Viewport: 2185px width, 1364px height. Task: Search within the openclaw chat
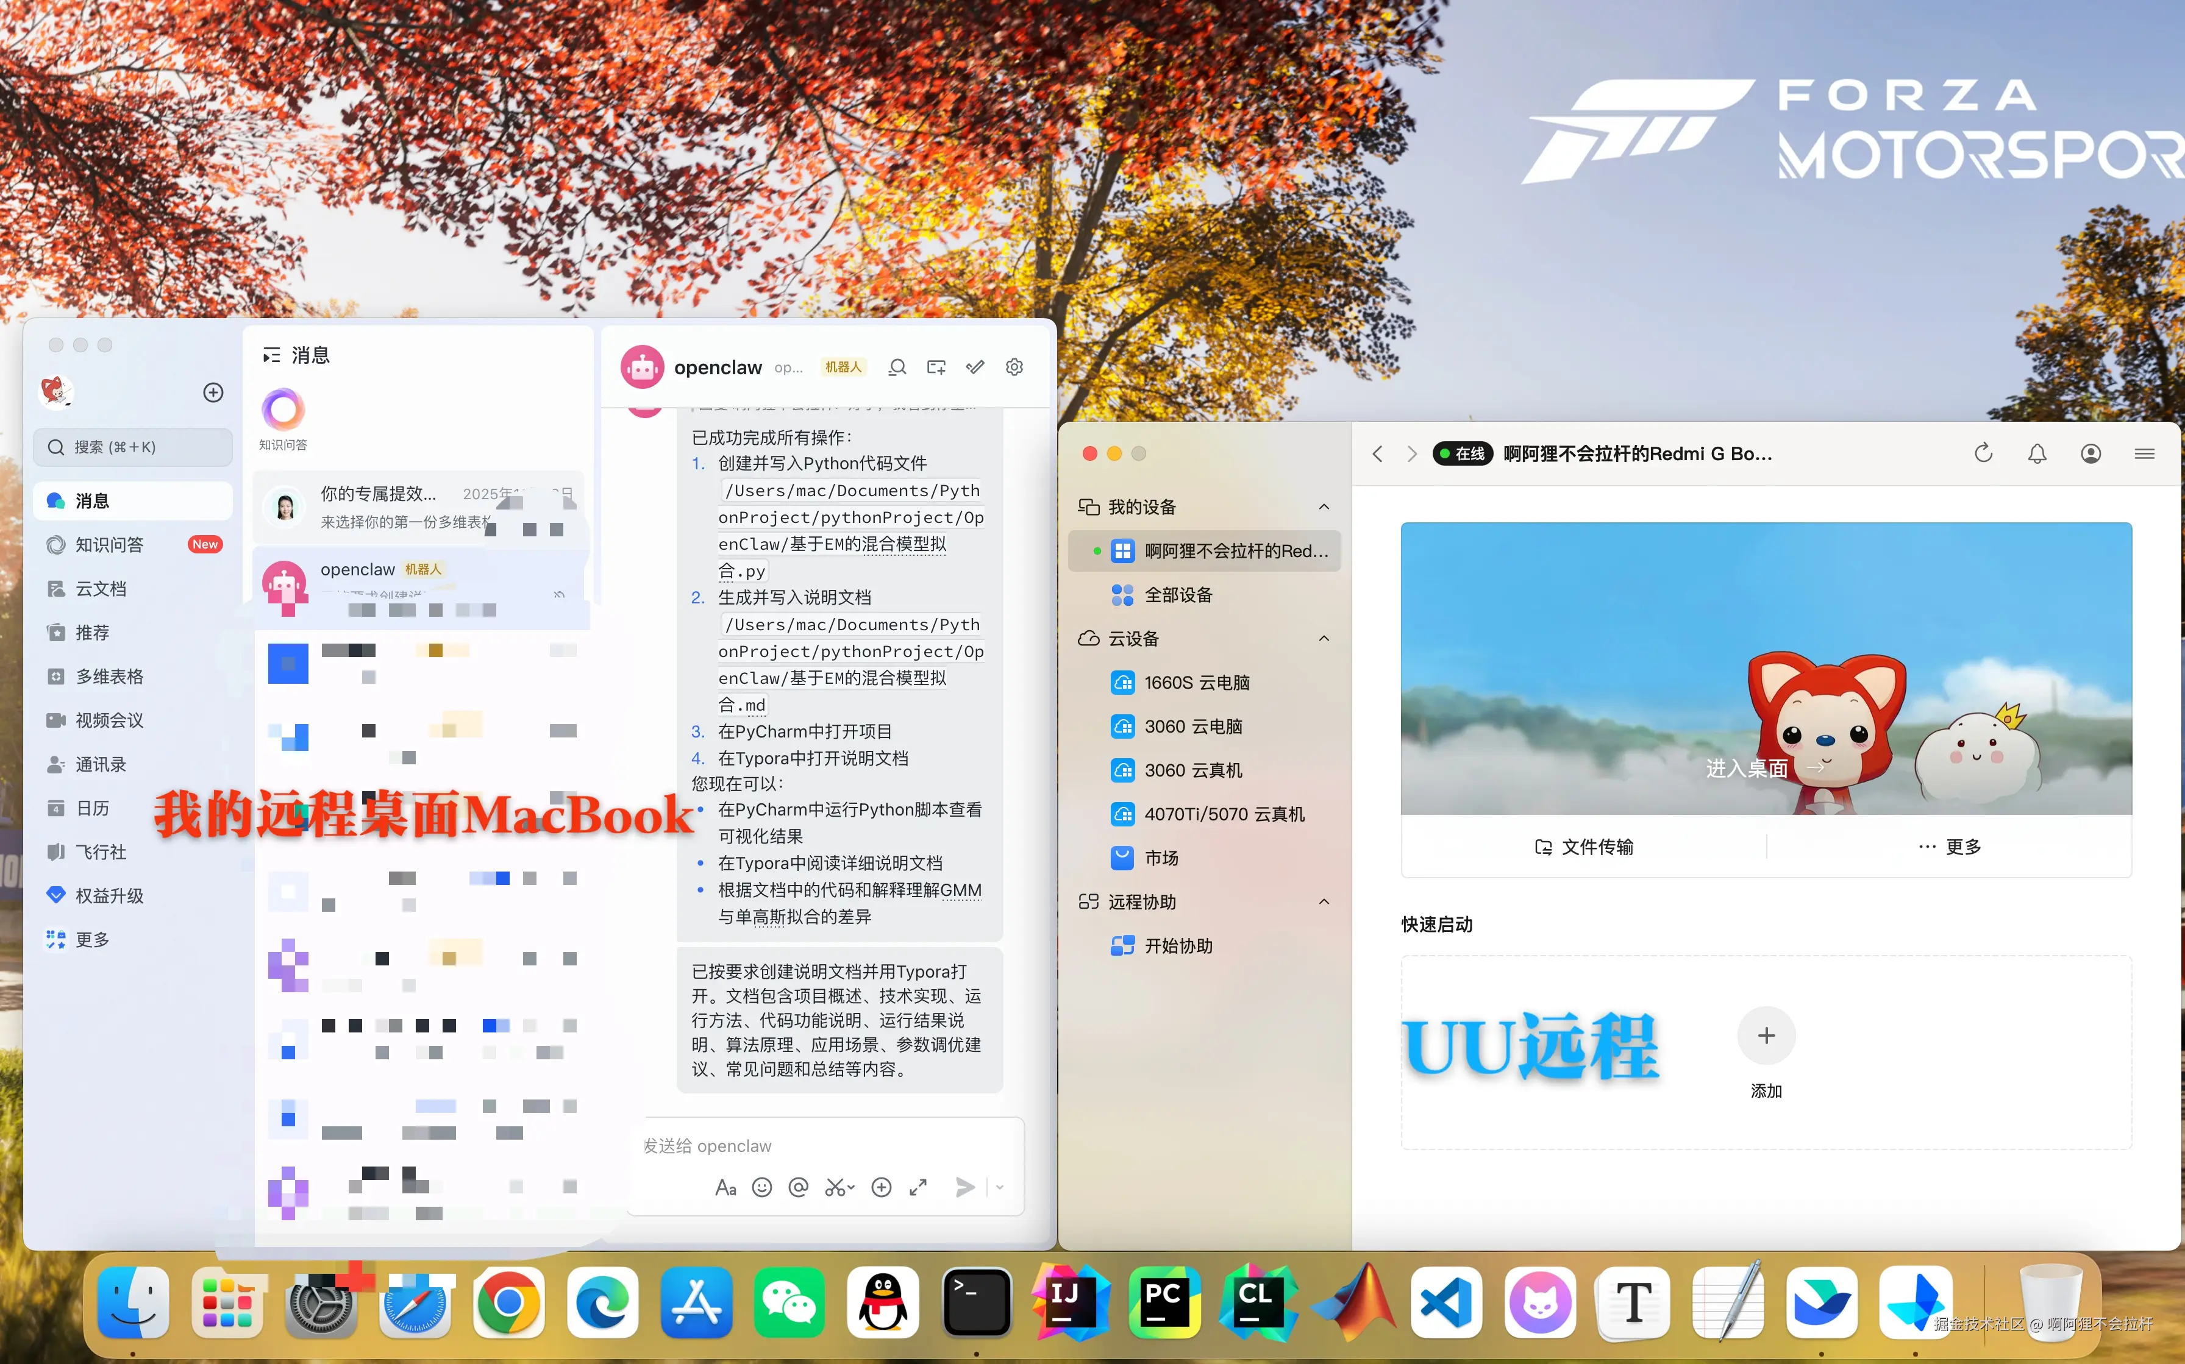pyautogui.click(x=897, y=367)
